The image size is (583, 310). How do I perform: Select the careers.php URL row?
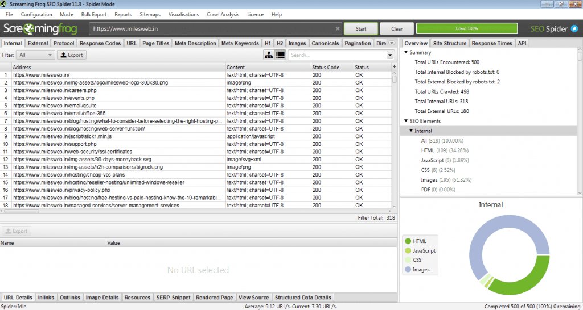197,90
